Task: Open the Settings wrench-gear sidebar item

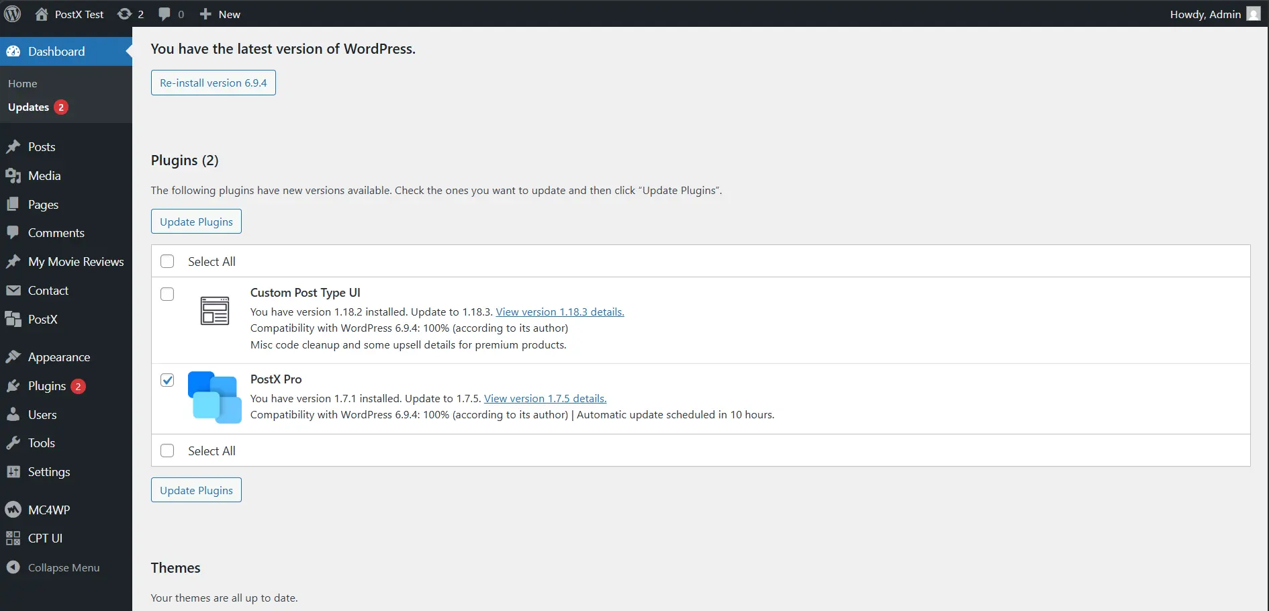Action: 13,471
